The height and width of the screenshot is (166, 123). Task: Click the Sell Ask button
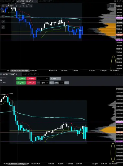pyautogui.click(x=31, y=83)
